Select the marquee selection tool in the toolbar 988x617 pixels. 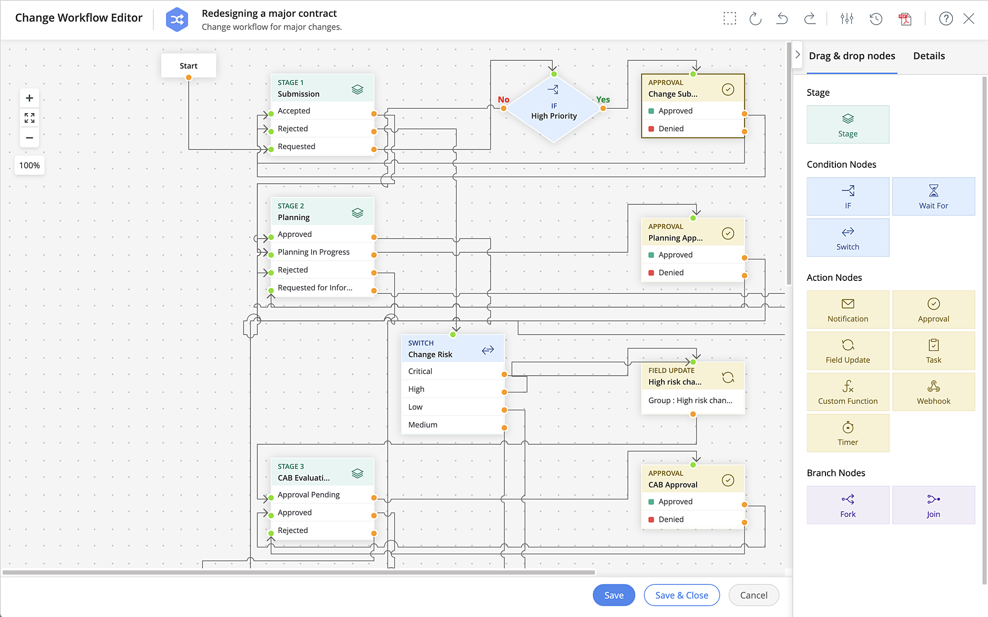point(730,19)
